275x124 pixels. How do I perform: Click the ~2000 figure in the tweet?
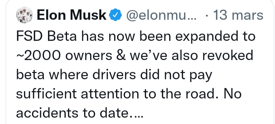[39, 55]
